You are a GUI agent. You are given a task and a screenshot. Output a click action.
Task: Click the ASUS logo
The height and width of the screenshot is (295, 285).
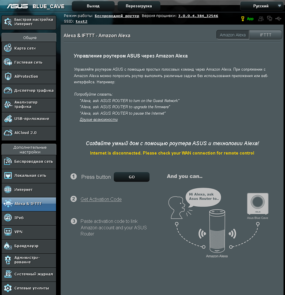click(x=17, y=6)
